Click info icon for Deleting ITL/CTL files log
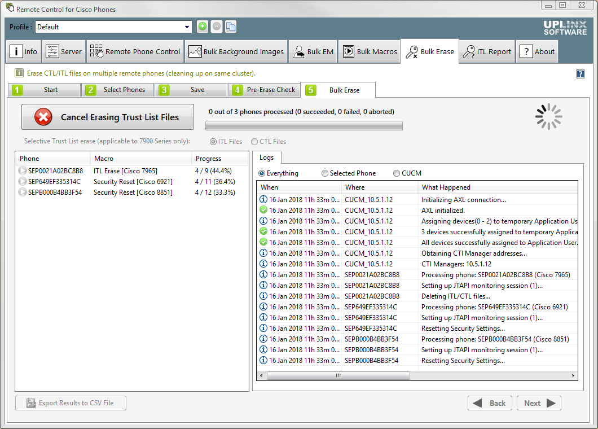Image resolution: width=598 pixels, height=429 pixels. pos(263,296)
